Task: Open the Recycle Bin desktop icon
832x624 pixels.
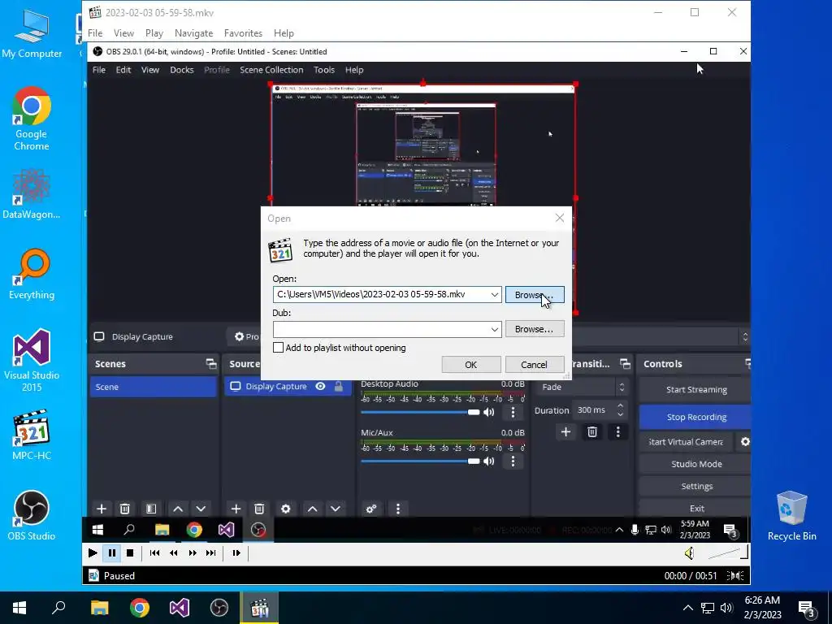Action: [x=791, y=516]
